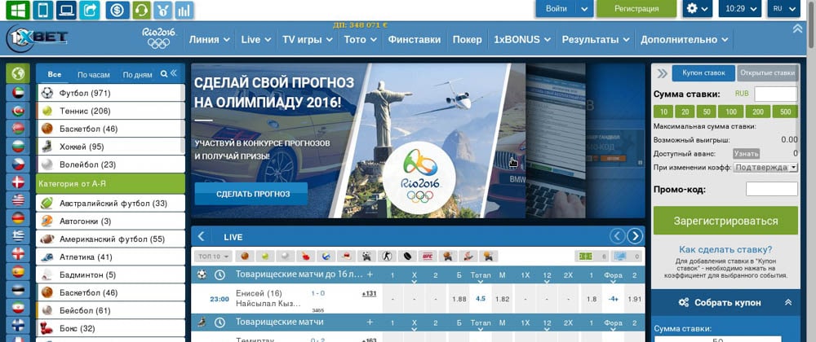The width and height of the screenshot is (816, 342).
Task: Expand the Тото menu
Action: tap(360, 39)
